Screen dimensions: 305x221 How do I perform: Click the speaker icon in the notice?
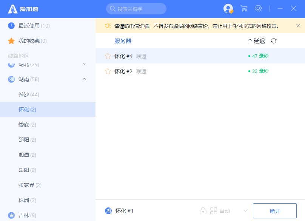[x=108, y=26]
